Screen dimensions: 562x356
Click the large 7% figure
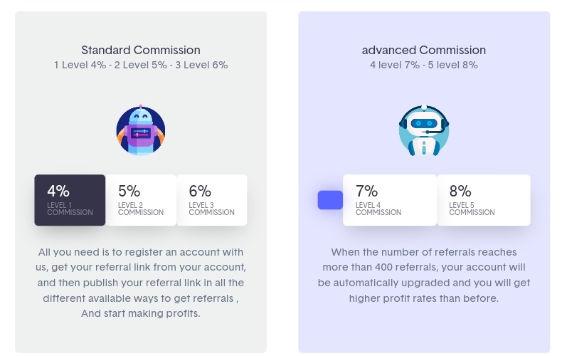(366, 191)
